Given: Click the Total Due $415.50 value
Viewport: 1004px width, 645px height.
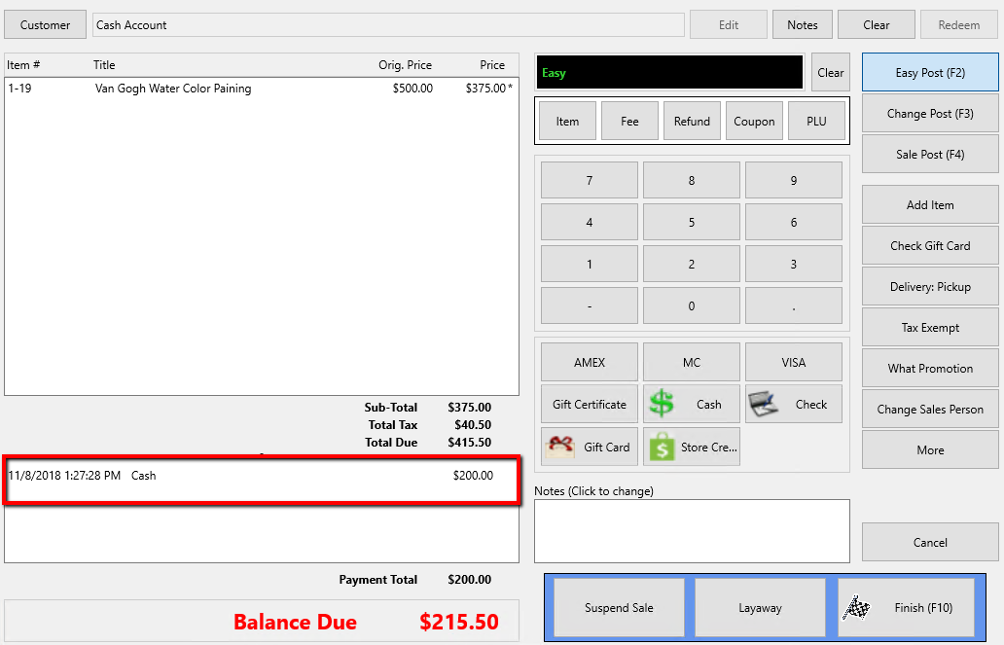Looking at the screenshot, I should tap(469, 442).
